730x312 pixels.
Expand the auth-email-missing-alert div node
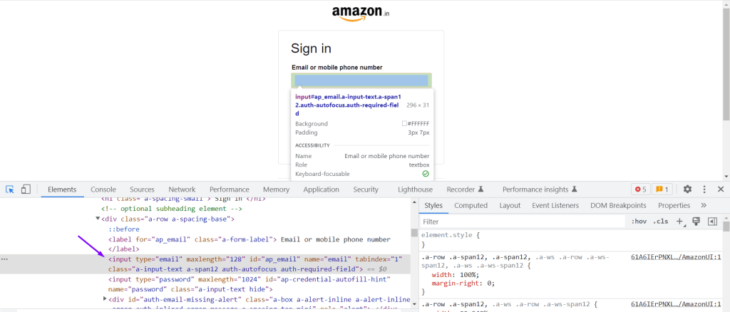click(x=106, y=299)
